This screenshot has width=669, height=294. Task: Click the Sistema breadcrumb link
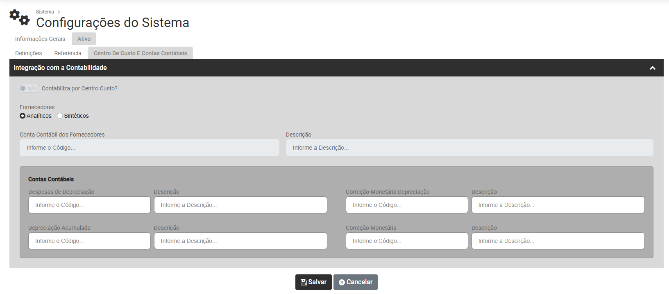[x=45, y=12]
